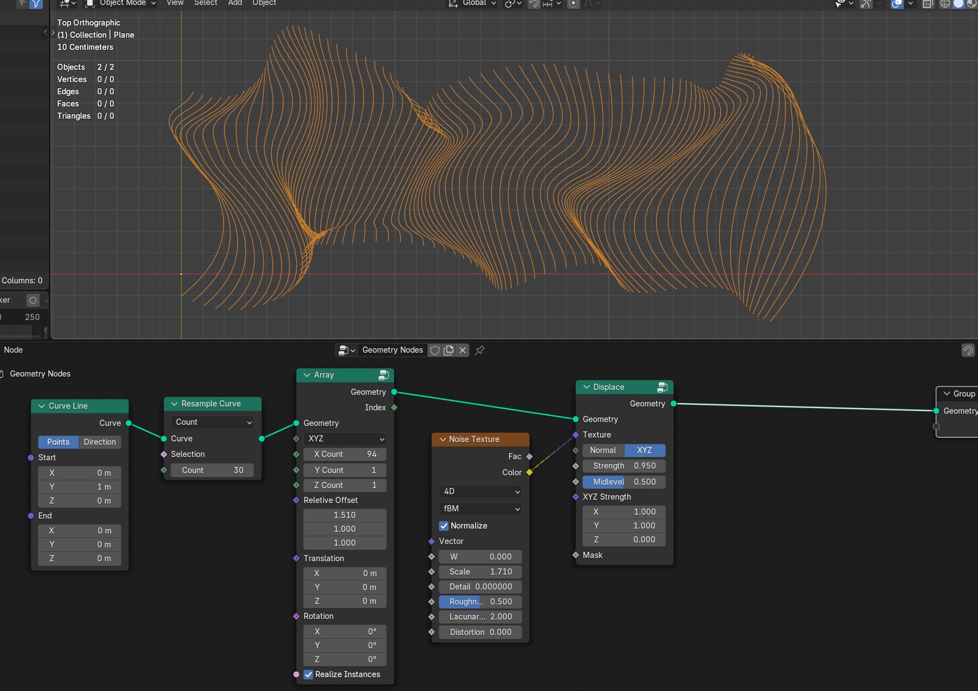This screenshot has width=978, height=691.
Task: Open the View menu
Action: click(175, 3)
